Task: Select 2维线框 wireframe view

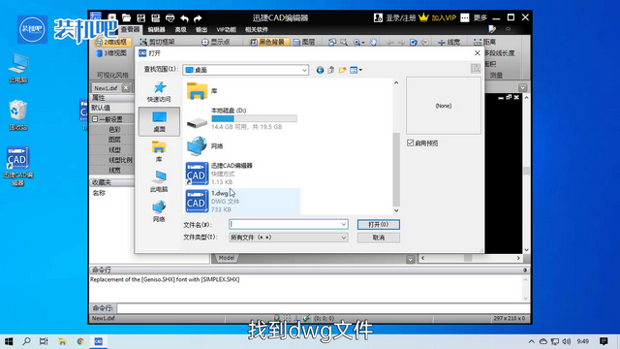Action: tap(112, 42)
